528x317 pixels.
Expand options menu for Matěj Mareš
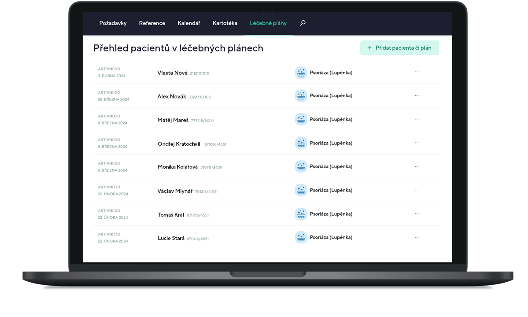point(417,119)
